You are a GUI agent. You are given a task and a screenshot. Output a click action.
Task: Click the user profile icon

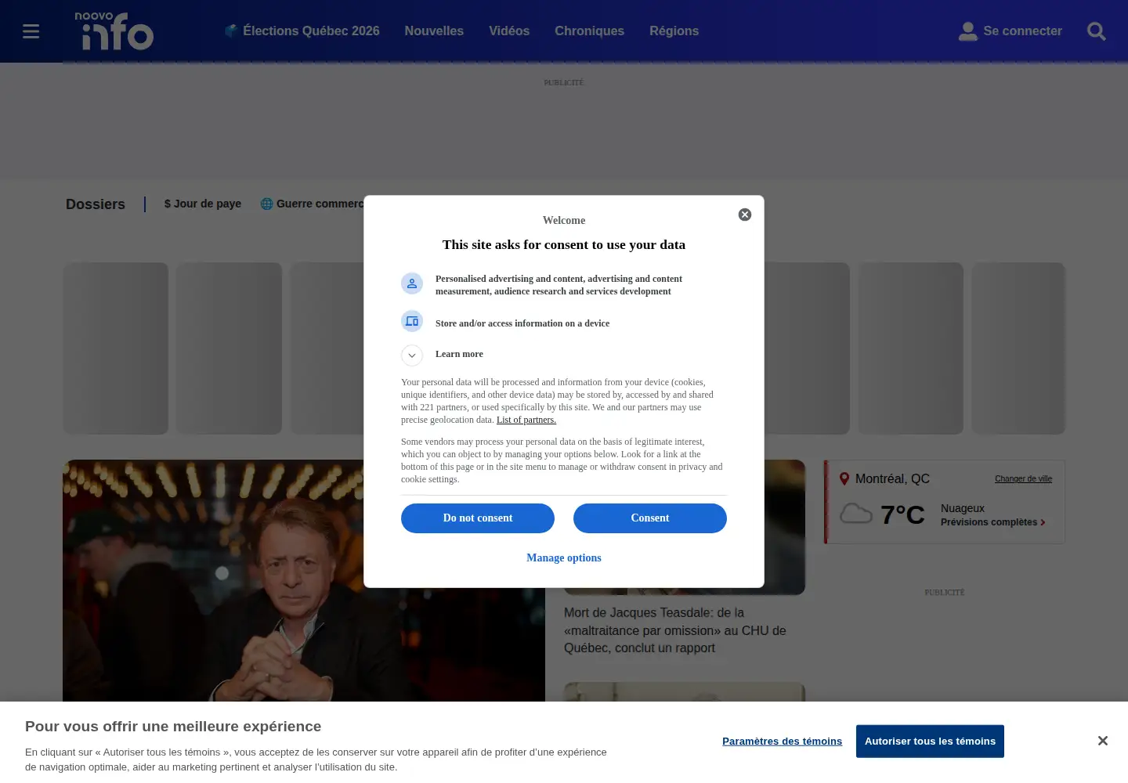pos(968,31)
